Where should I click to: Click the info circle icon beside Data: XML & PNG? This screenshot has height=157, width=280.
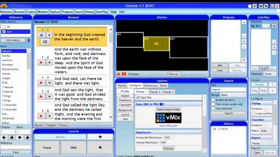tap(161, 104)
